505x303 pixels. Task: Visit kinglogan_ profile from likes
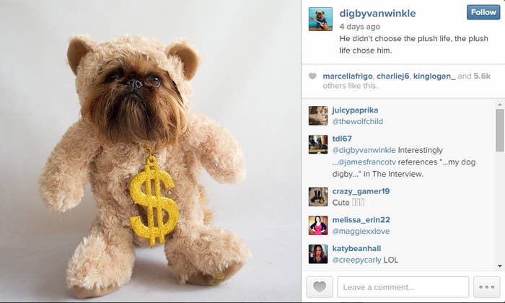(434, 76)
